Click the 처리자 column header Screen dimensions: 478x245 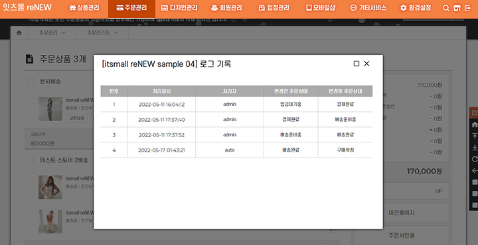230,91
